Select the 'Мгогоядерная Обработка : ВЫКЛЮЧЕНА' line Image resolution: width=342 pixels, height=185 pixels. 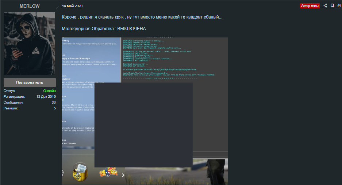coord(104,29)
